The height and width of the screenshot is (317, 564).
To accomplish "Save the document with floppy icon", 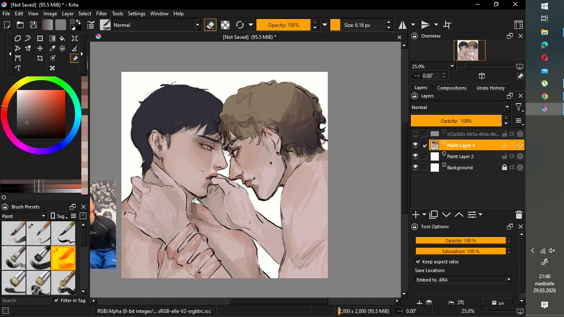I will 33,25.
